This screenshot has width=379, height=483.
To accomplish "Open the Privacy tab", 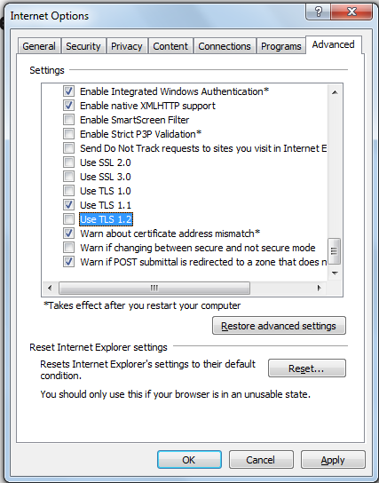I will [127, 46].
